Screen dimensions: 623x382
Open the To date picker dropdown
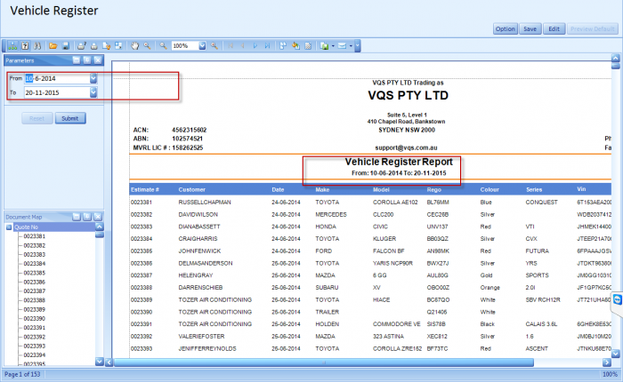(x=93, y=92)
